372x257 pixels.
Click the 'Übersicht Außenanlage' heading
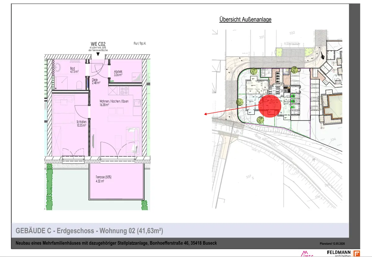245,20
